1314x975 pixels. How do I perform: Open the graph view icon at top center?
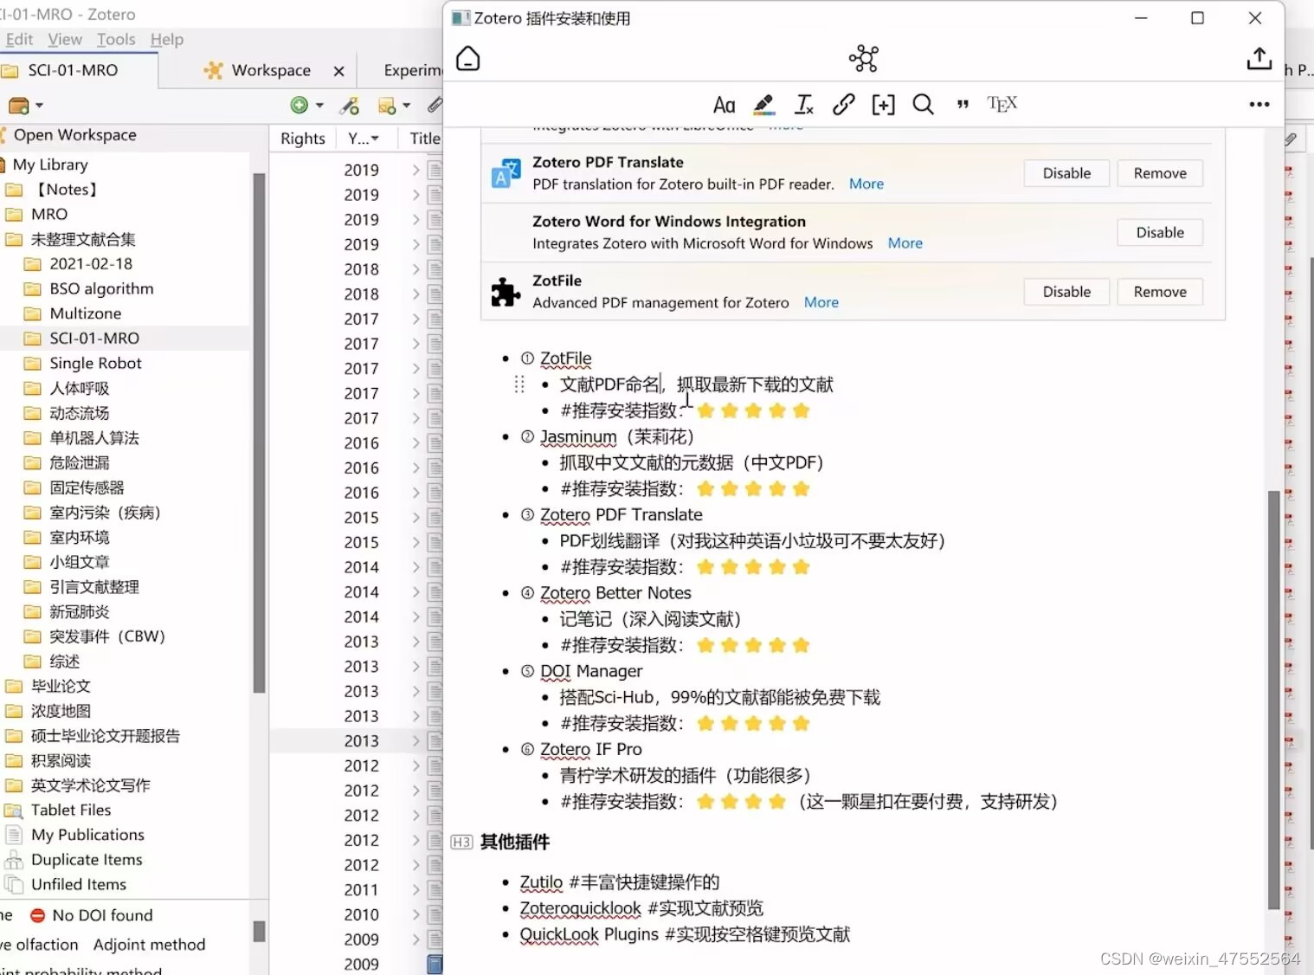(863, 59)
